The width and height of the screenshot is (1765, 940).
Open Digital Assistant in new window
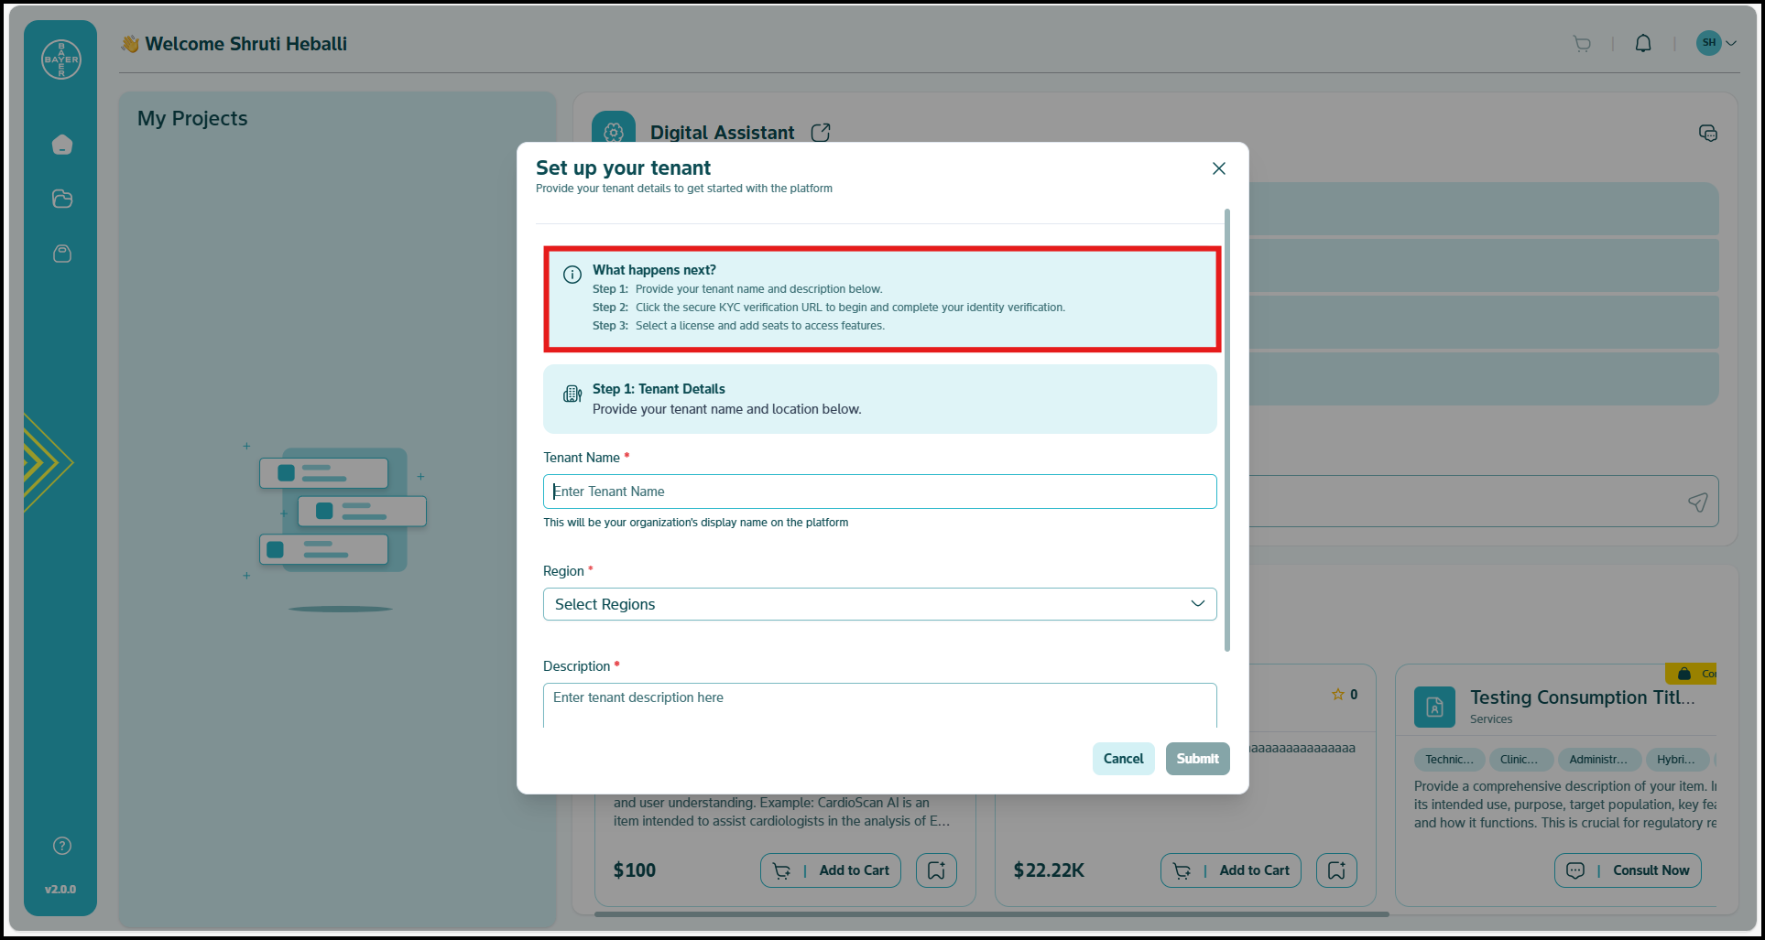[821, 133]
